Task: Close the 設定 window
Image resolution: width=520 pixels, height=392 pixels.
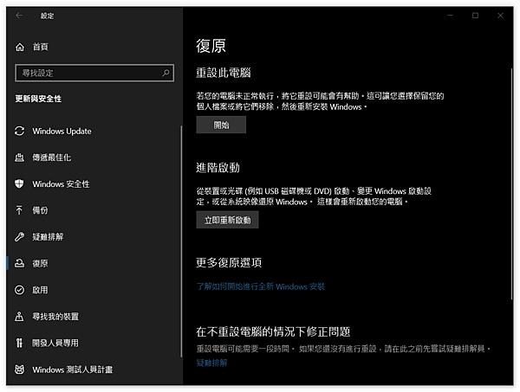Action: pyautogui.click(x=500, y=16)
